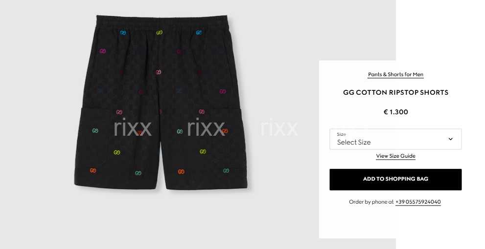This screenshot has height=249, width=485.
Task: Click the Order by phone at text
Action: (x=371, y=202)
